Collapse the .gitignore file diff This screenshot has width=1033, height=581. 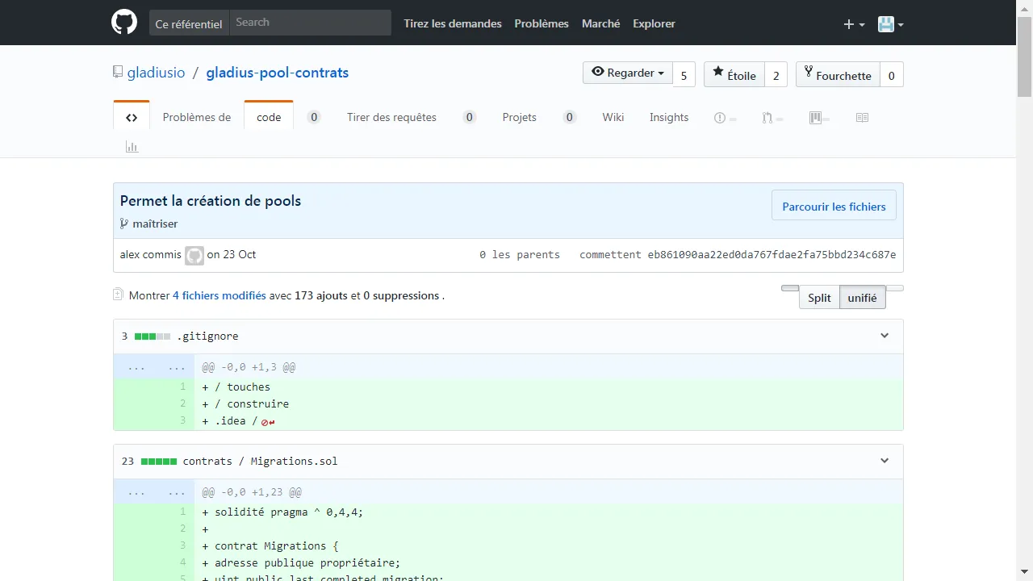coord(885,336)
